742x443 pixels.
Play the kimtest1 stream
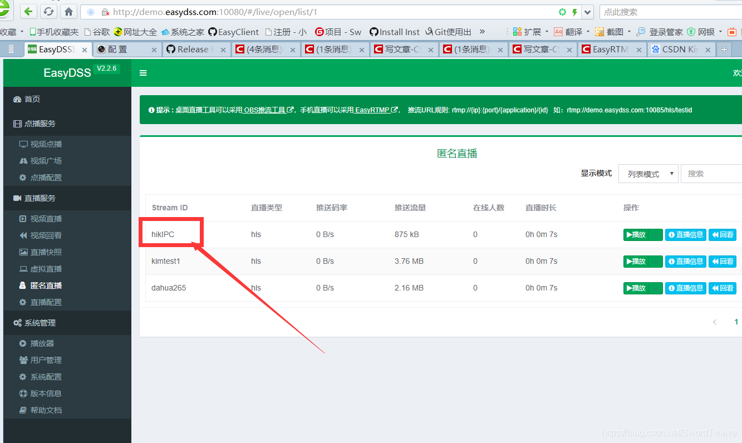click(x=636, y=262)
